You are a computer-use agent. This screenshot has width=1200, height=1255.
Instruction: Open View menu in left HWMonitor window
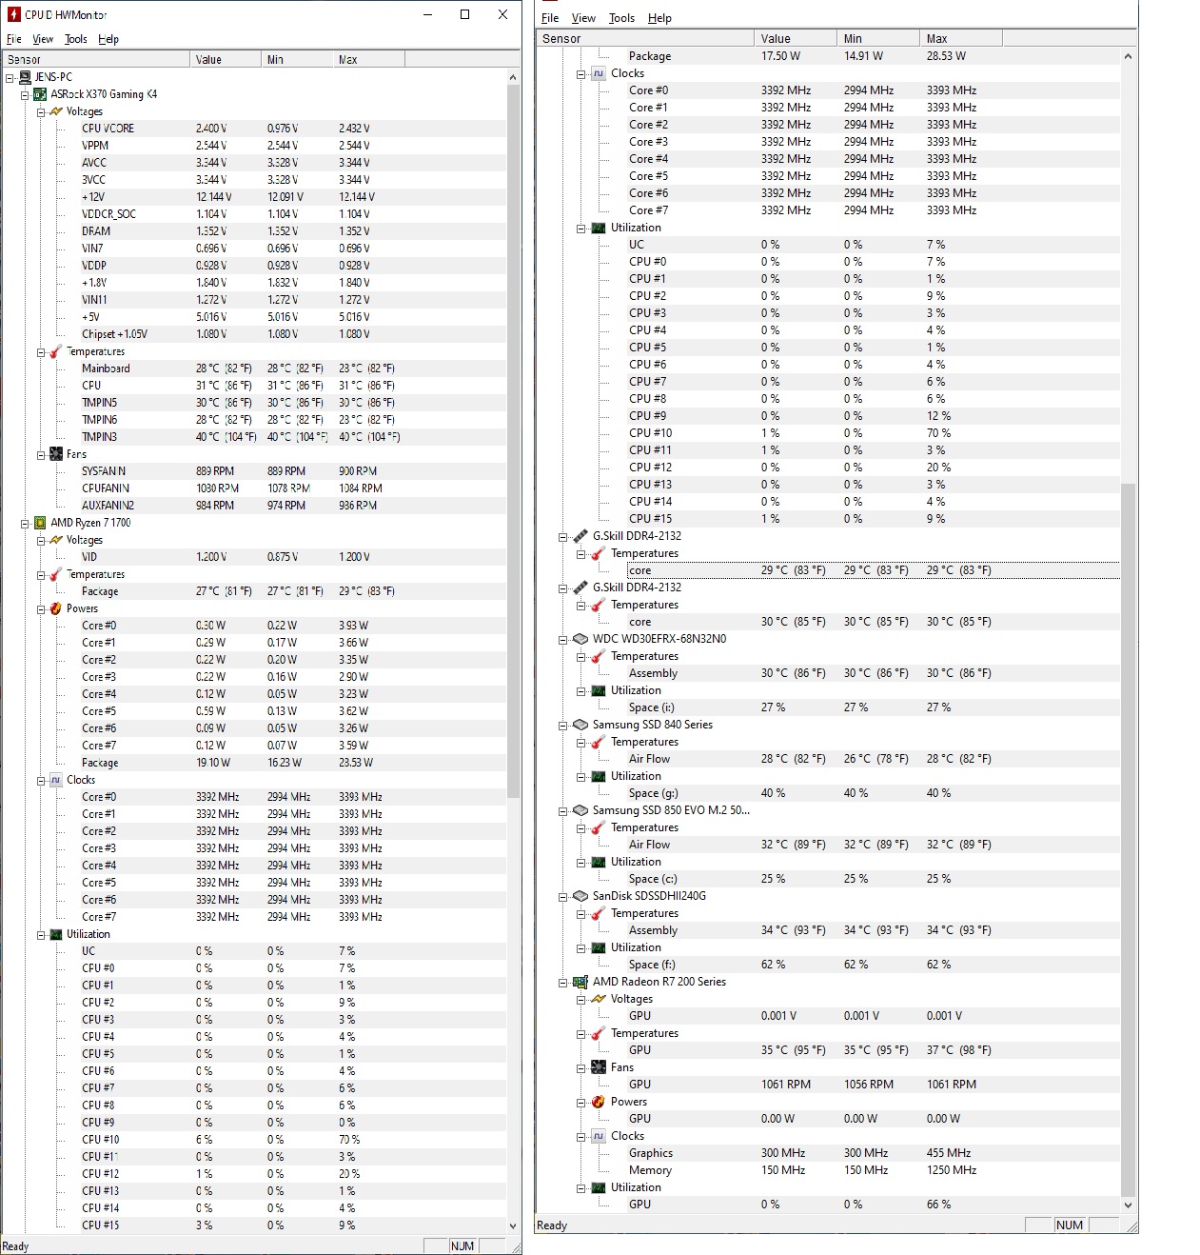point(43,39)
